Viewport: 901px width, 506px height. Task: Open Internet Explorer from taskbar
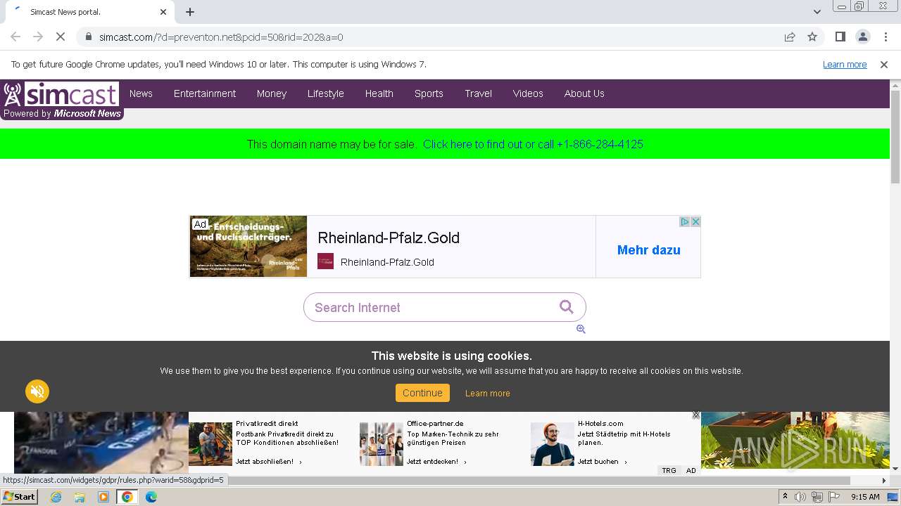[x=56, y=497]
